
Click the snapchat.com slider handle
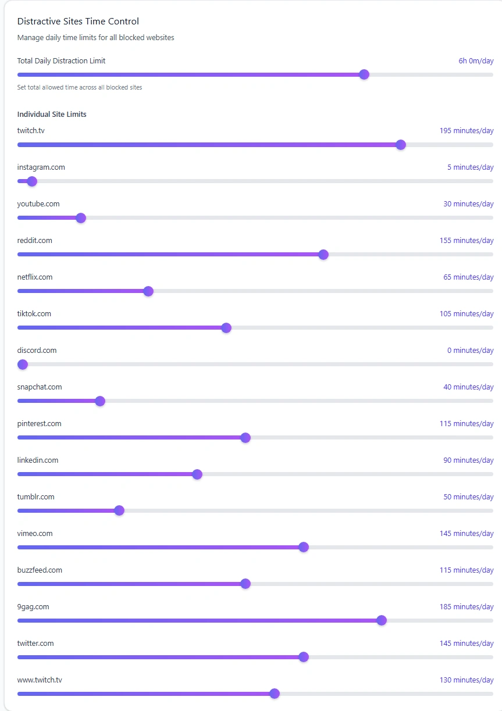(x=100, y=401)
